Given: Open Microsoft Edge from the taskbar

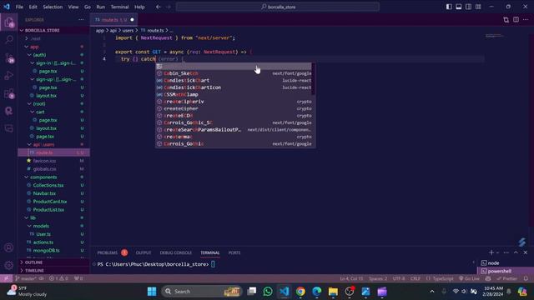Looking at the screenshot, I should click(317, 292).
